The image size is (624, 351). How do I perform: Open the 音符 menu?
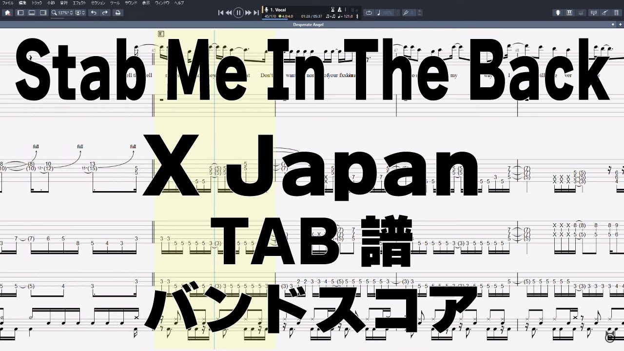tap(64, 3)
